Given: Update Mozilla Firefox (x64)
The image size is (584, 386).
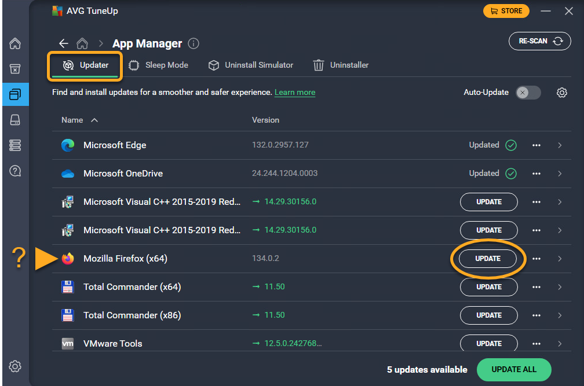Looking at the screenshot, I should [x=488, y=259].
